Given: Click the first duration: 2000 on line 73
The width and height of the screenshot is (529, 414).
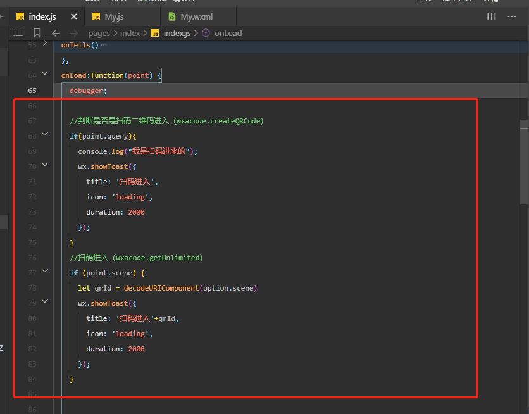Looking at the screenshot, I should [x=115, y=212].
